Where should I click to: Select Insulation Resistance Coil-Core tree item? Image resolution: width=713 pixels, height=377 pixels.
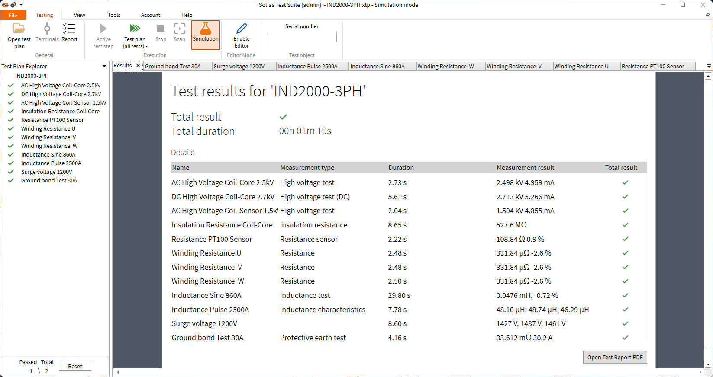pyautogui.click(x=60, y=111)
